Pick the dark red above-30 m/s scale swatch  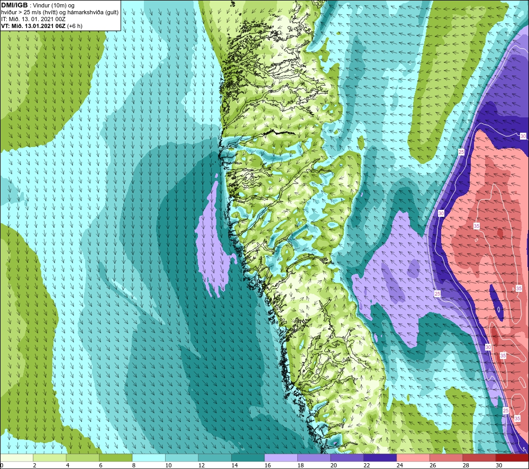click(x=513, y=457)
